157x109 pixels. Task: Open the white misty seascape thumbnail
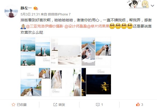pos(66,52)
